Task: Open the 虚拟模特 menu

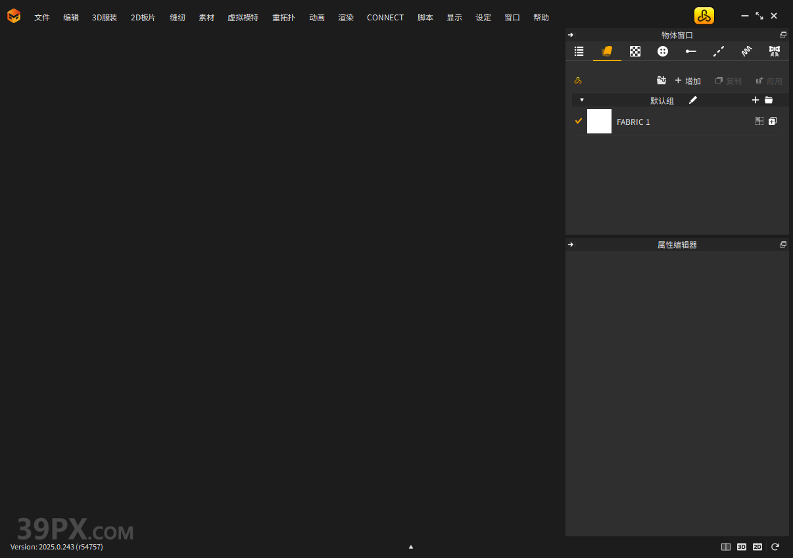Action: point(243,18)
